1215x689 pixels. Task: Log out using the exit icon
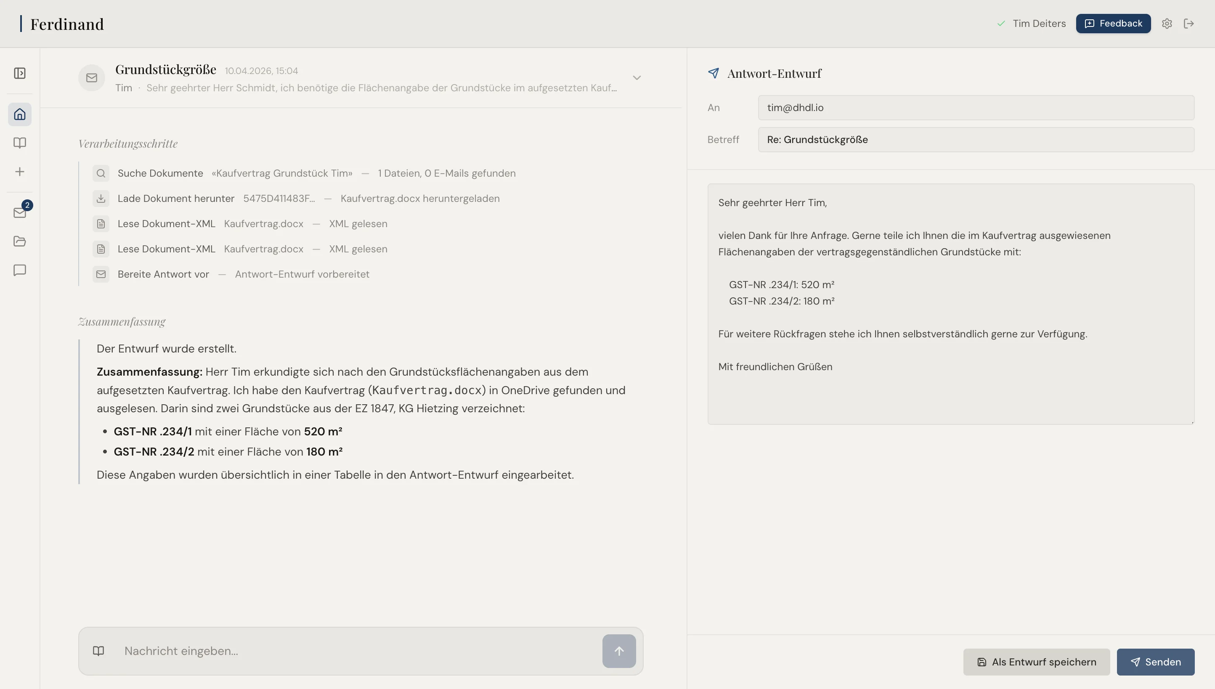[x=1189, y=23]
